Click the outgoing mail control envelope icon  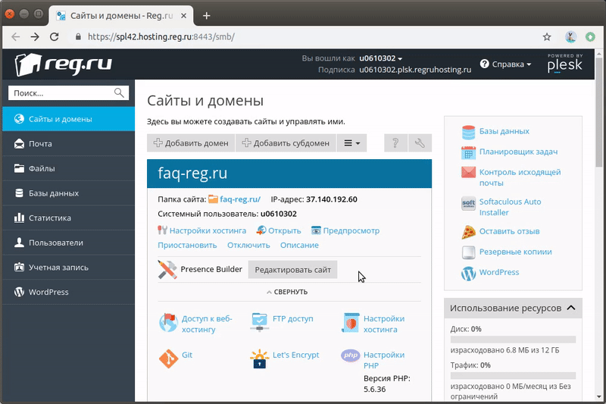pos(468,172)
